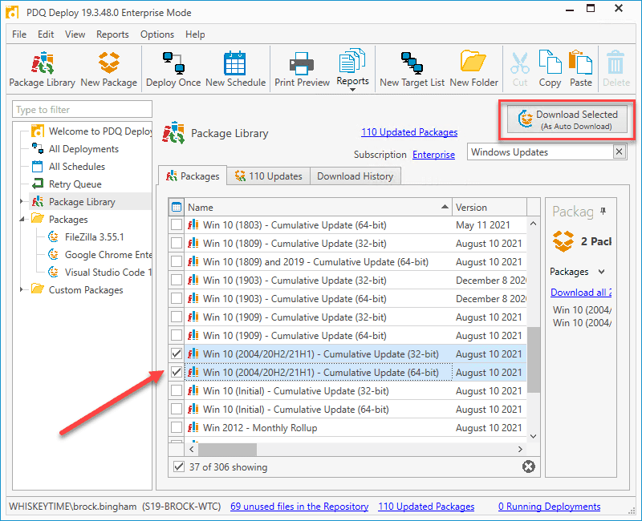642x521 pixels.
Task: Open the Reports menu
Action: 112,34
